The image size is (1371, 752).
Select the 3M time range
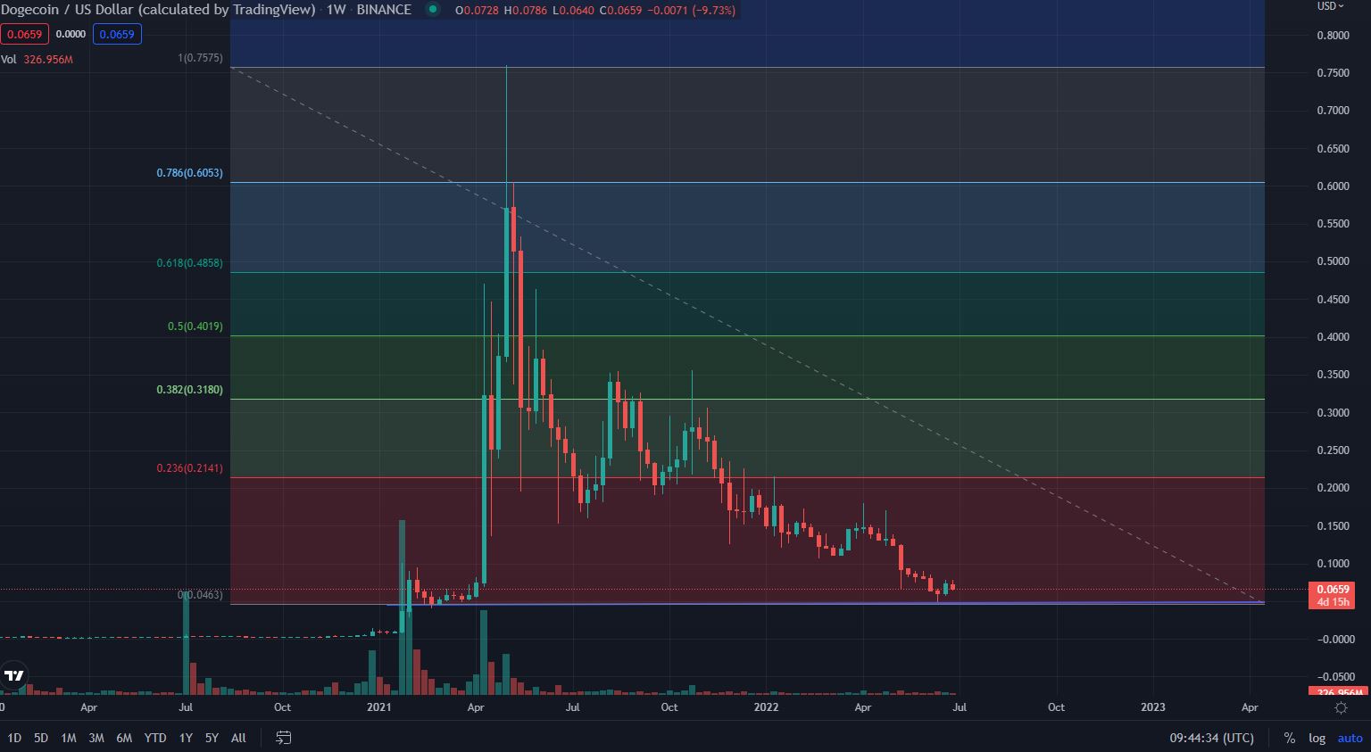coord(96,738)
